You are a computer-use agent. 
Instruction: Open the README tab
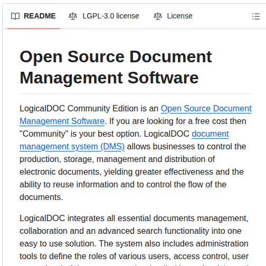pos(33,16)
